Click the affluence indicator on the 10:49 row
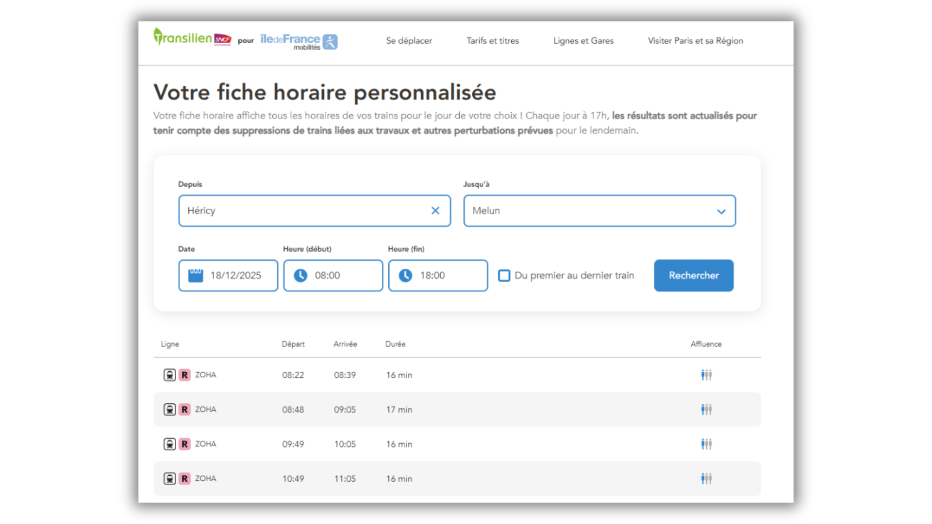 pos(706,478)
